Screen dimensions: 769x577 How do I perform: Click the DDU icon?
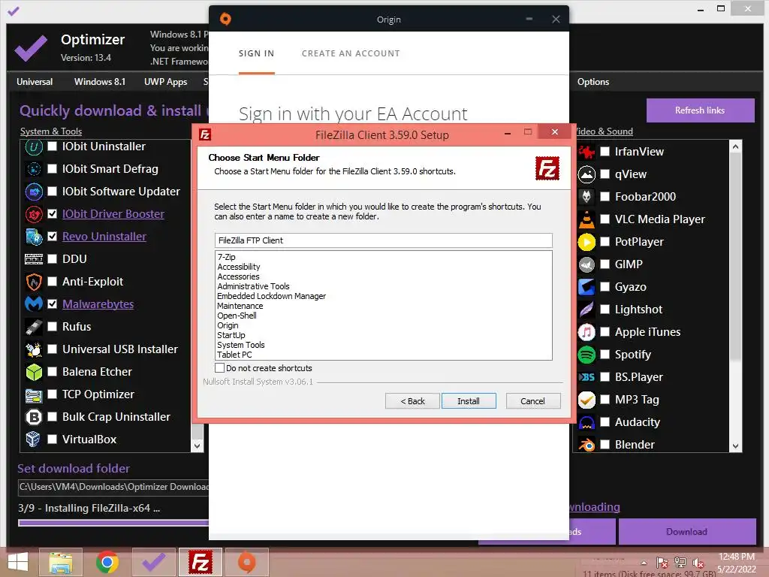point(34,259)
